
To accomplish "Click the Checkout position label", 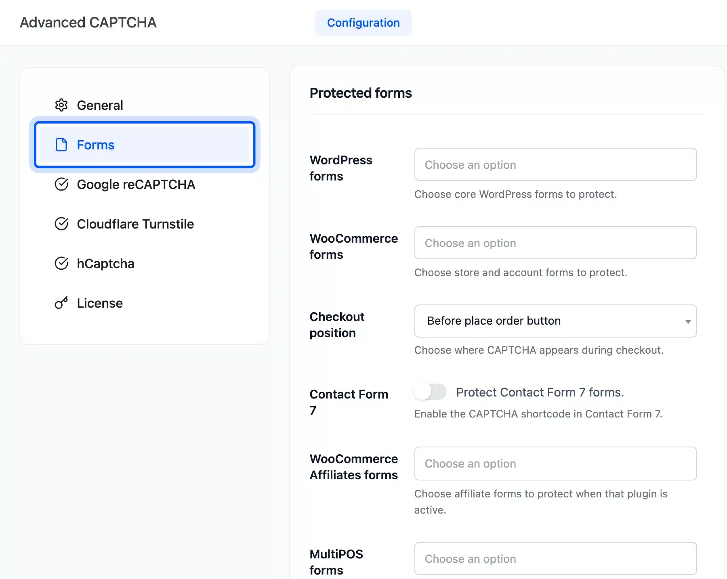I will click(337, 325).
